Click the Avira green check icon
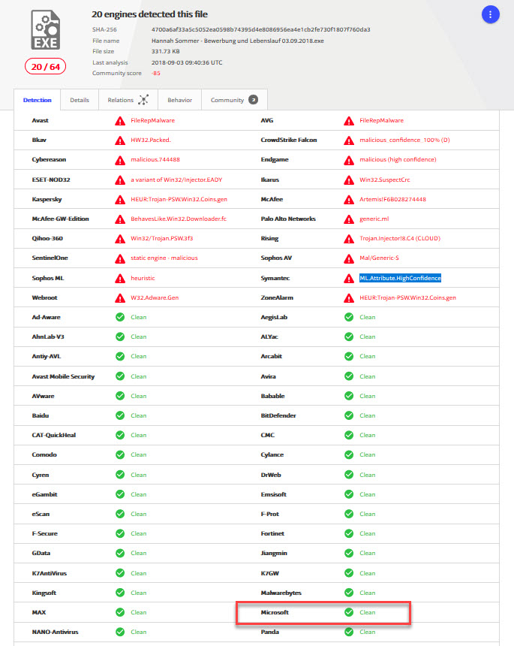Viewport: 514px width, 646px height. point(349,376)
